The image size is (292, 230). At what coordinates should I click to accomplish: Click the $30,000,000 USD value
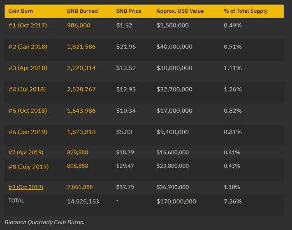click(174, 68)
